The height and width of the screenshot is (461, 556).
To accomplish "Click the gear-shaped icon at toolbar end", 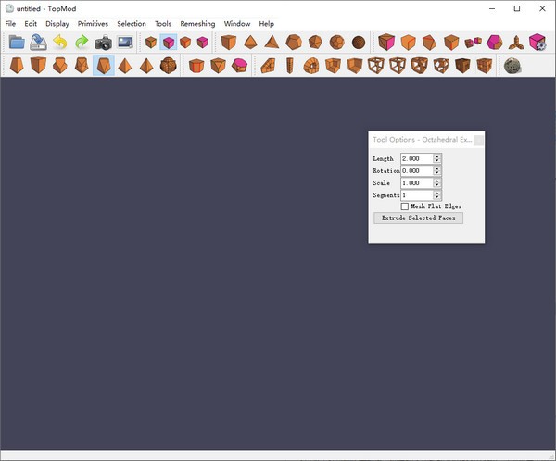I will coord(538,43).
